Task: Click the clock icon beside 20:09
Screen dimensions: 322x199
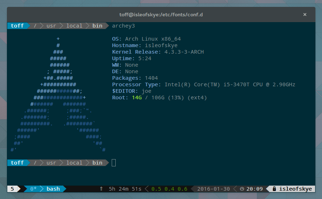Action: pyautogui.click(x=242, y=189)
